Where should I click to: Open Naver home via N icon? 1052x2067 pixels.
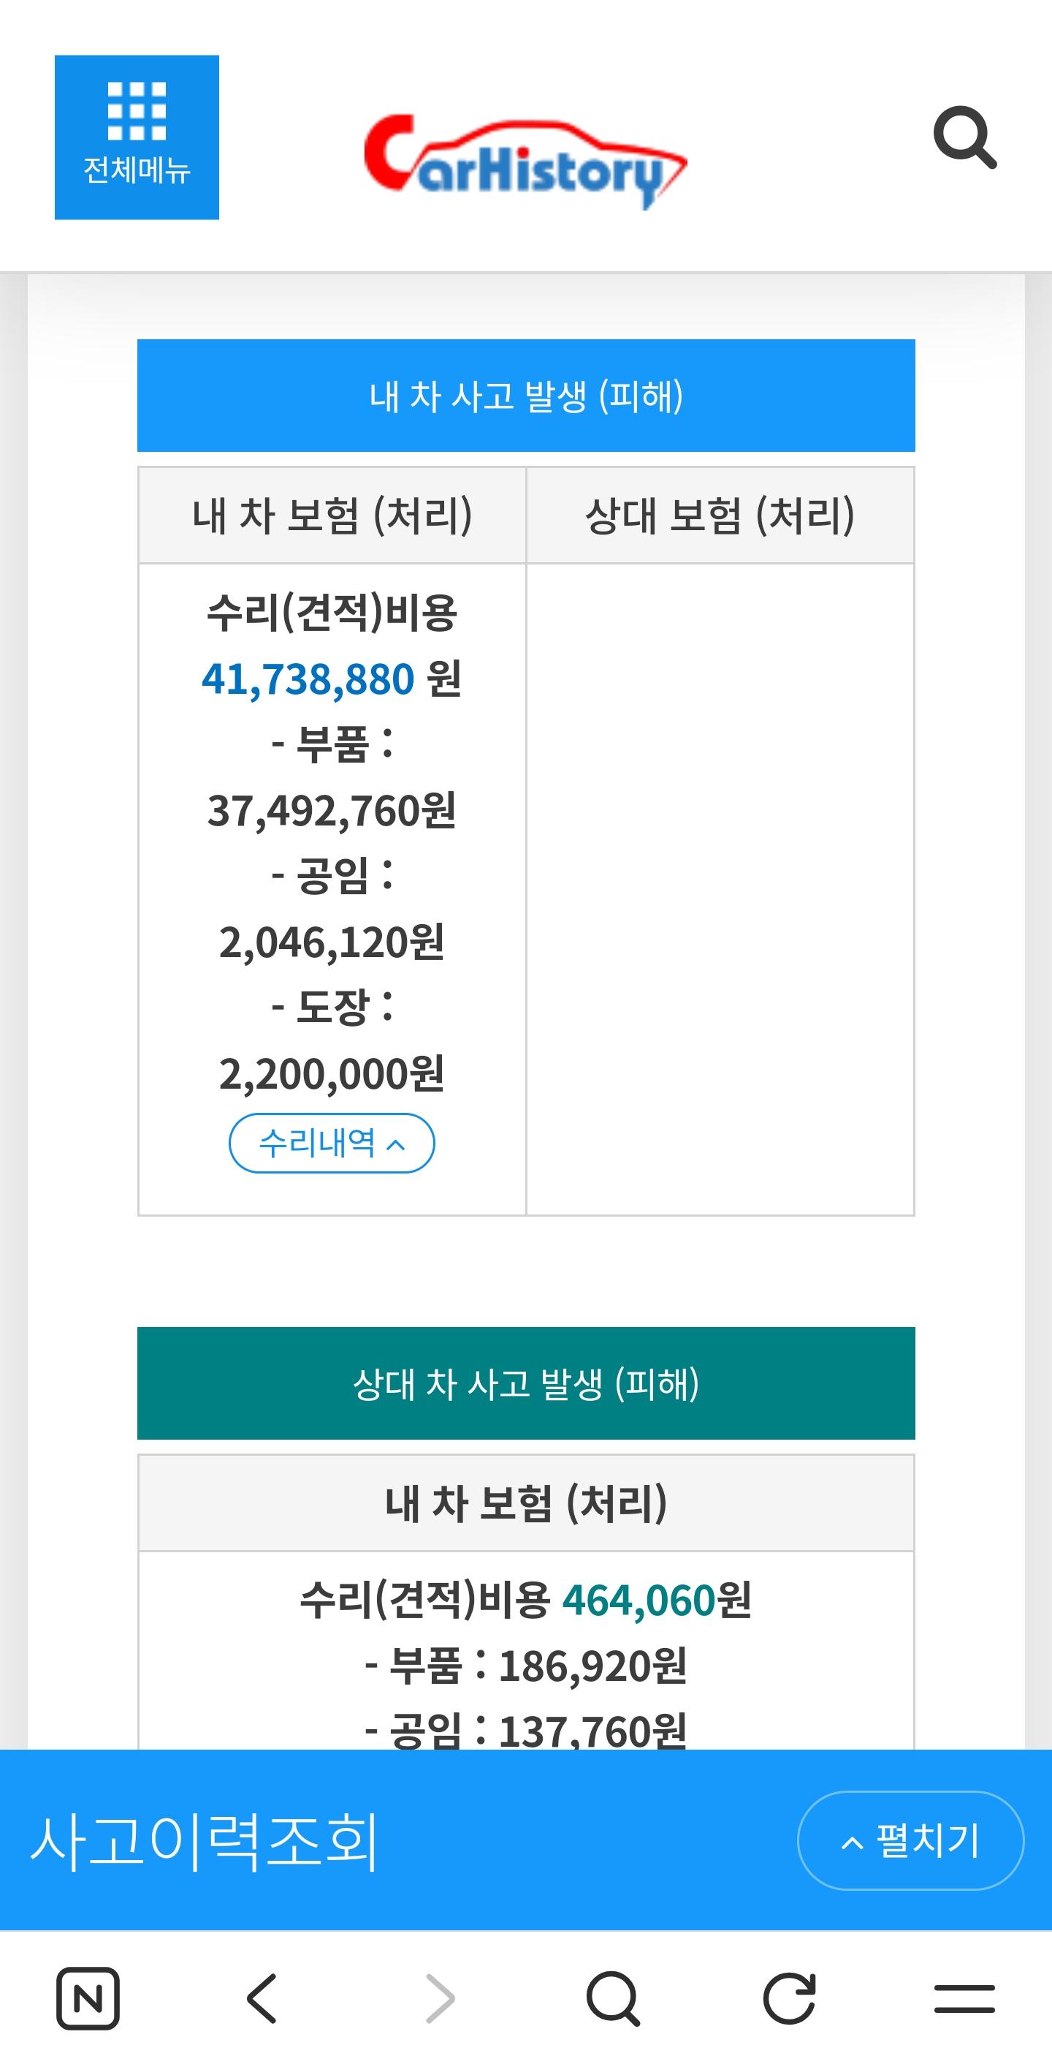(88, 1998)
